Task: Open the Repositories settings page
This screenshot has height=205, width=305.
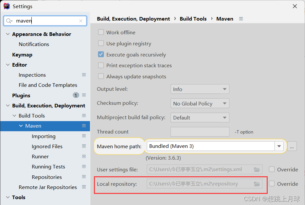Action: (47, 177)
